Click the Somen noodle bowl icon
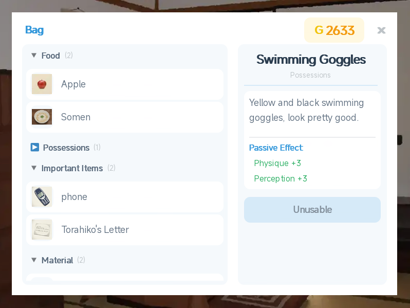This screenshot has width=410, height=308. 42,117
